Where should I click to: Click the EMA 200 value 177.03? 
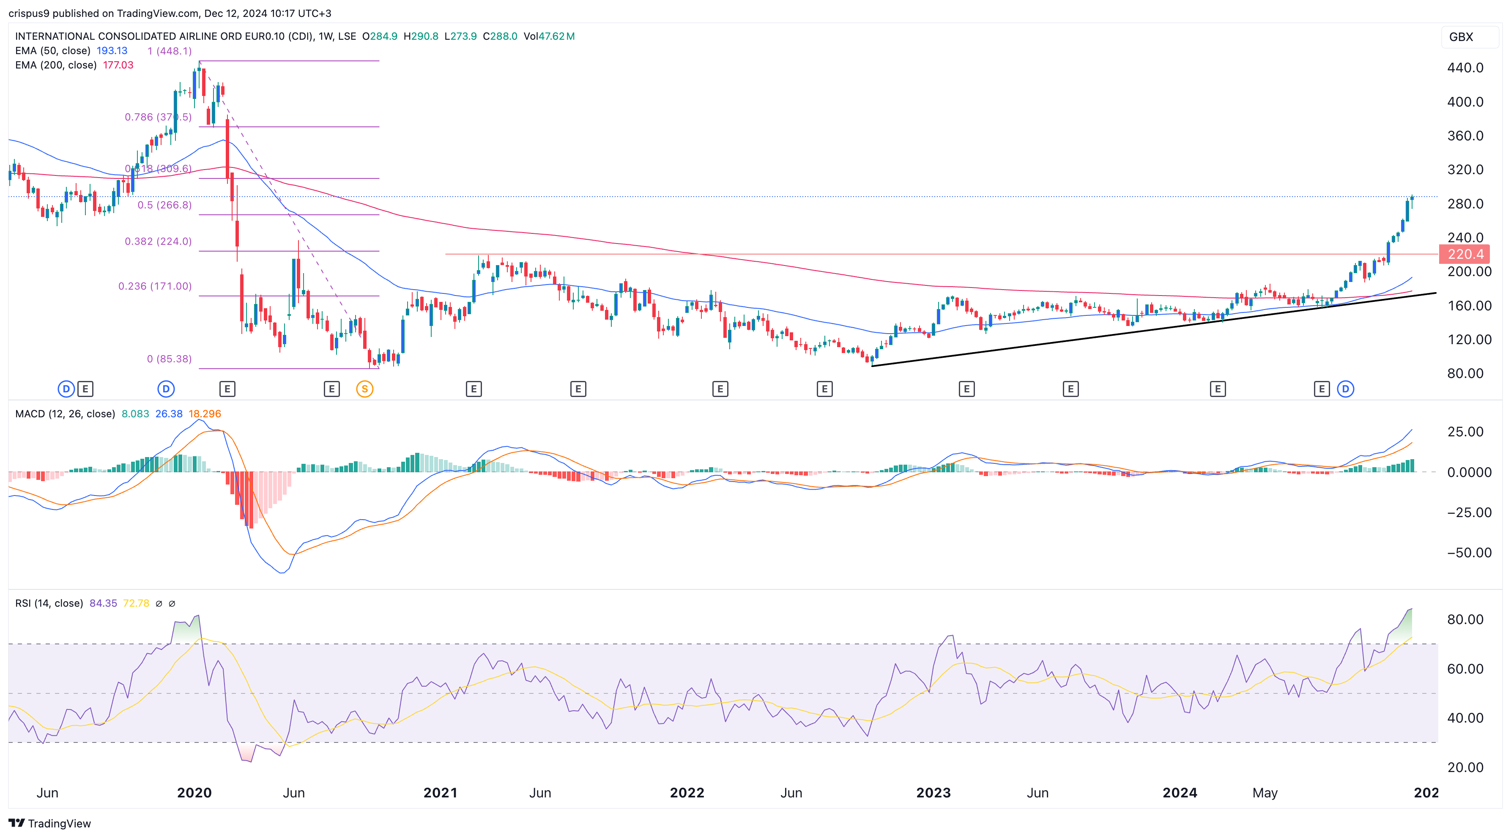118,65
